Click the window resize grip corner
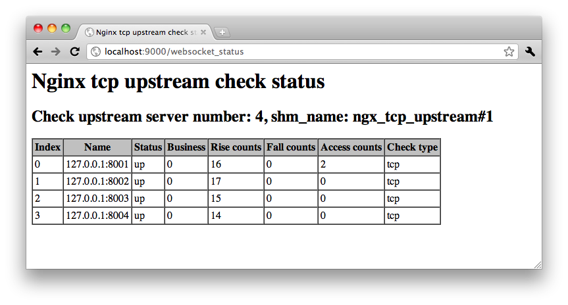 click(538, 265)
